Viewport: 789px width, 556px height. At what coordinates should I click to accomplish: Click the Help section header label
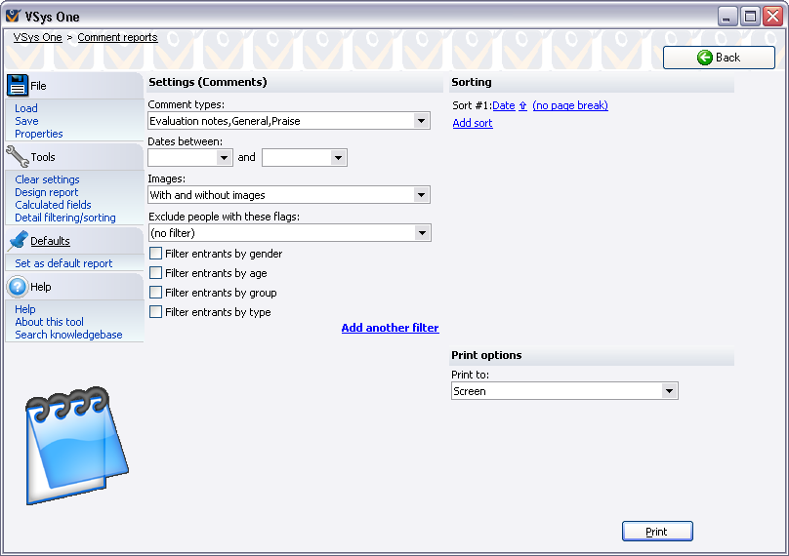pos(41,287)
